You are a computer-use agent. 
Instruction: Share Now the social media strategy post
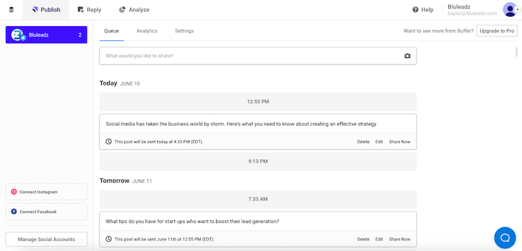pyautogui.click(x=399, y=141)
